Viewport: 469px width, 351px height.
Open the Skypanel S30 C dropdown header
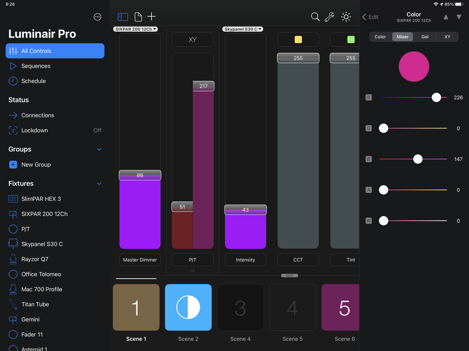[242, 29]
